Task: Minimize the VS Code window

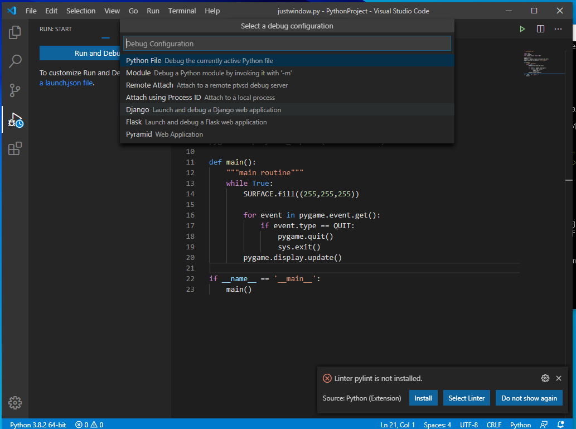Action: 509,11
